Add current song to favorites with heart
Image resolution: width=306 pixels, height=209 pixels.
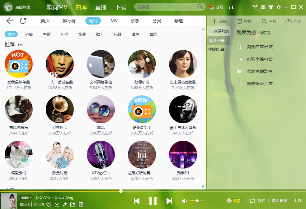click(49, 204)
